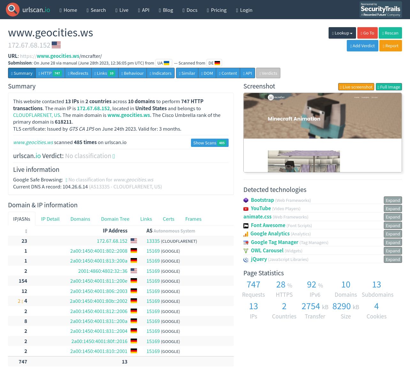
Task: Click the Google Analytics chart icon
Action: coord(246,234)
